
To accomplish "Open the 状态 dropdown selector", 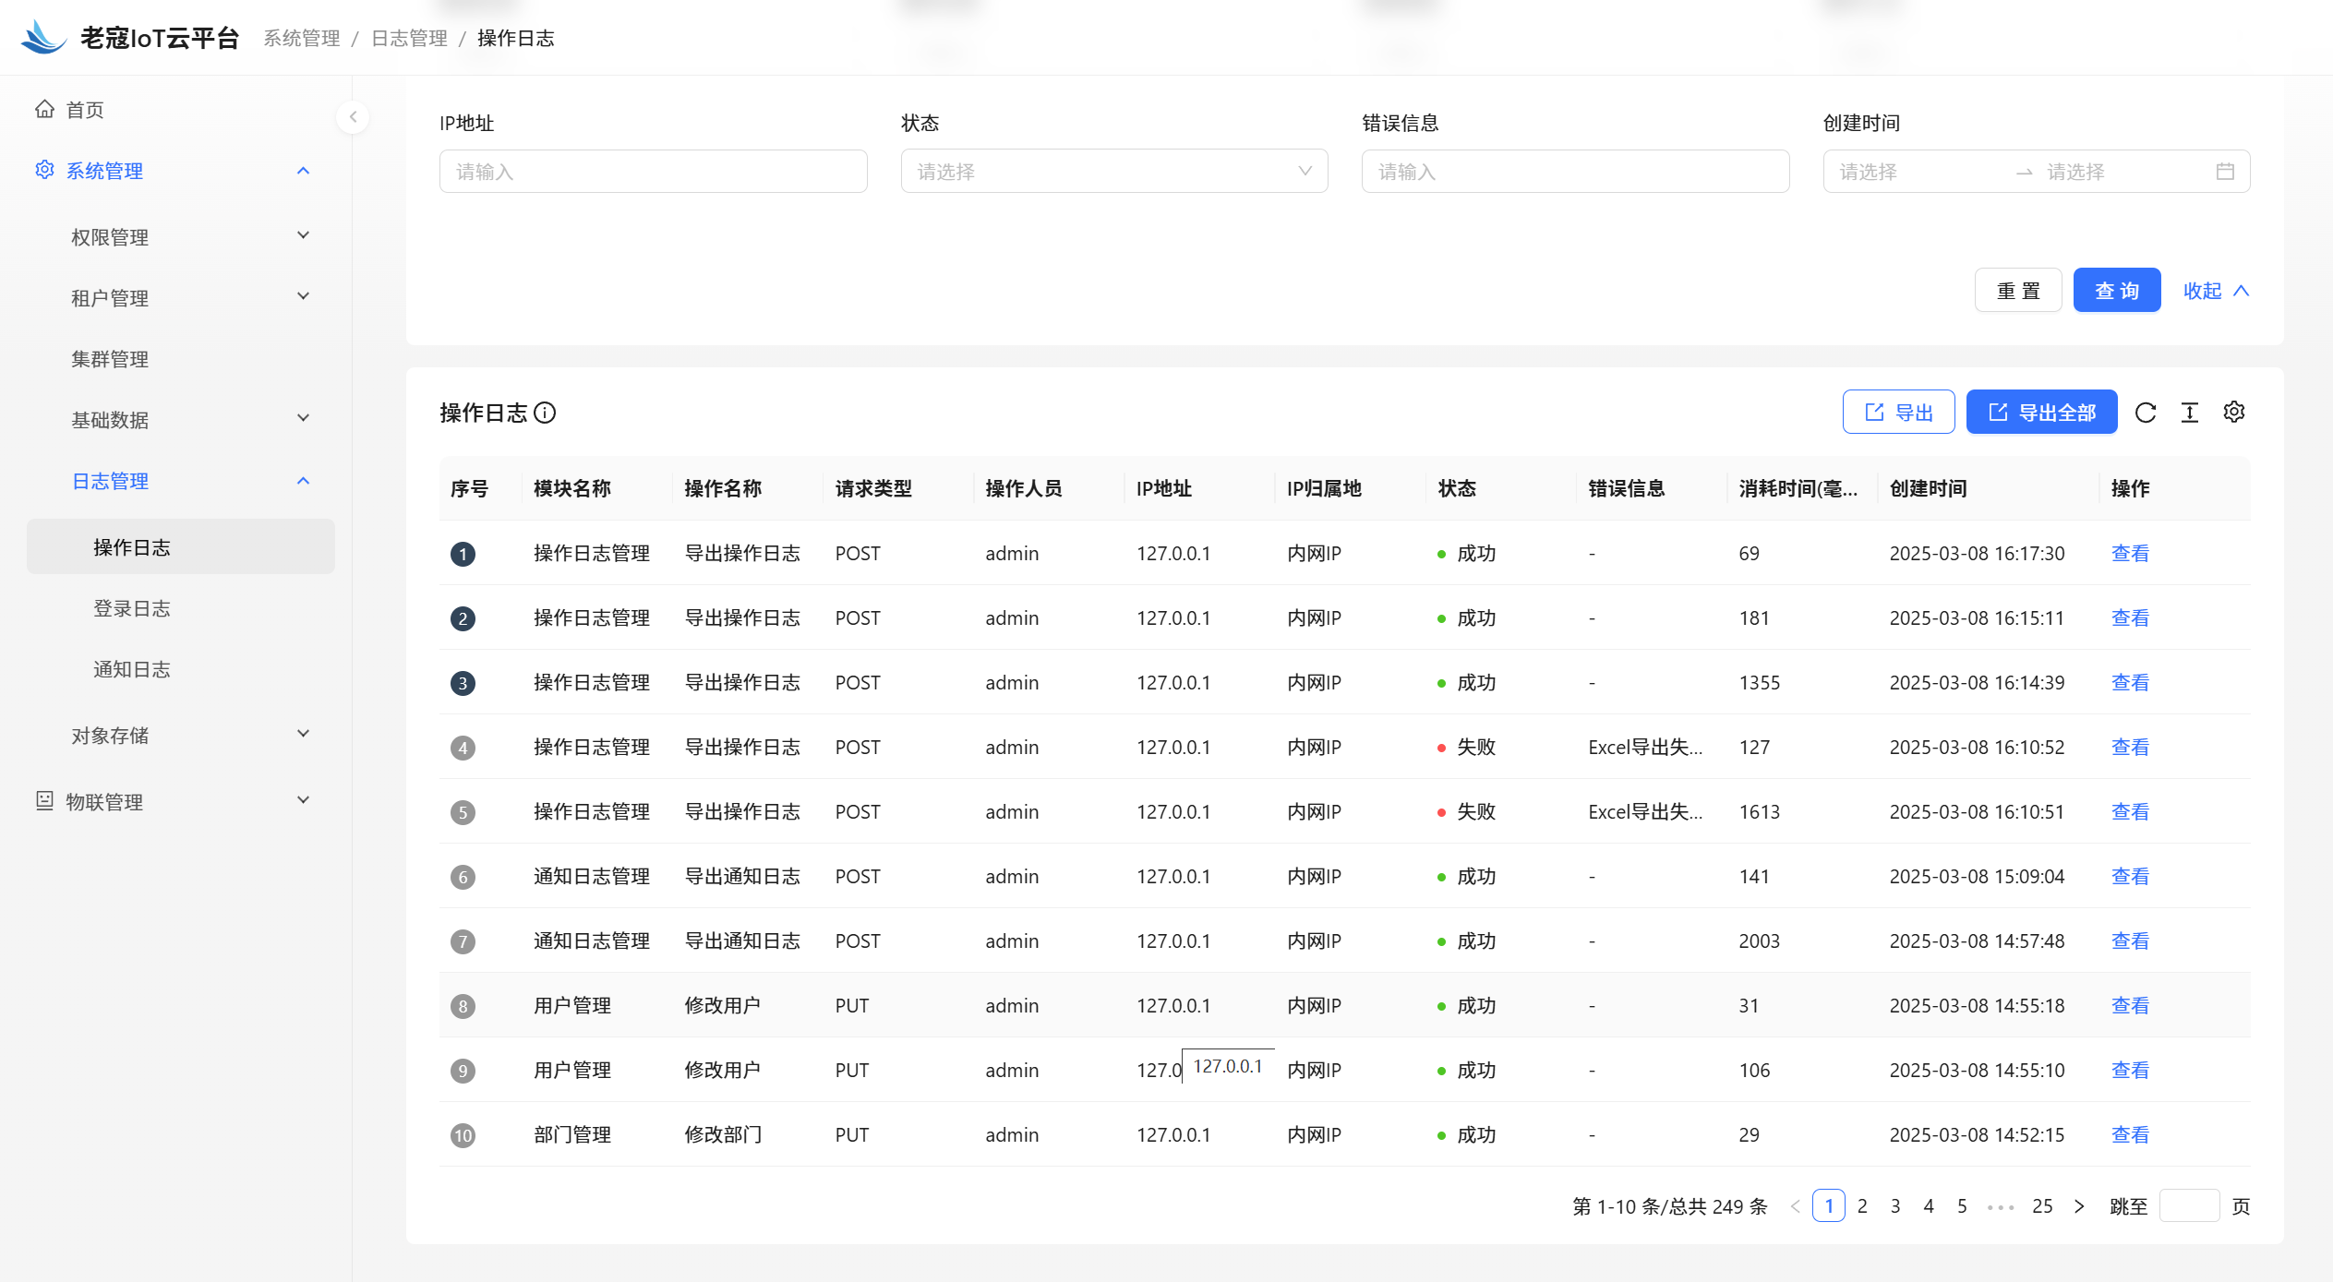I will tap(1114, 172).
